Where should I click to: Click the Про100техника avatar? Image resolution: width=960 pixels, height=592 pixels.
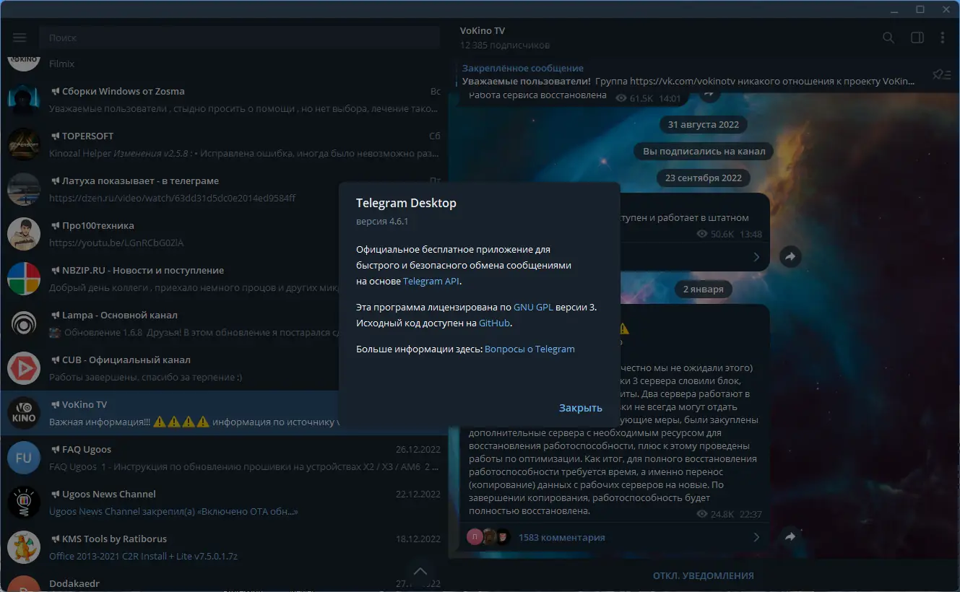click(x=24, y=235)
